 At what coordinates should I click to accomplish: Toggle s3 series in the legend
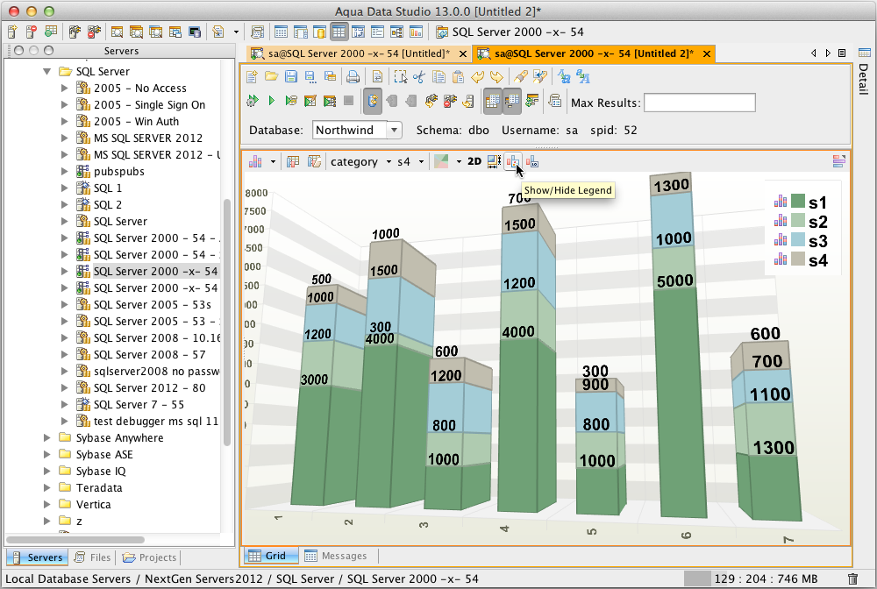[800, 241]
